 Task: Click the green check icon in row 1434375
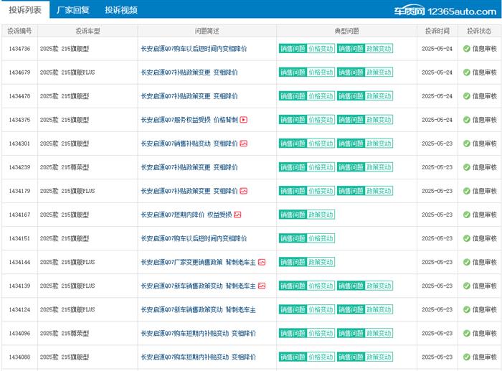[x=467, y=120]
